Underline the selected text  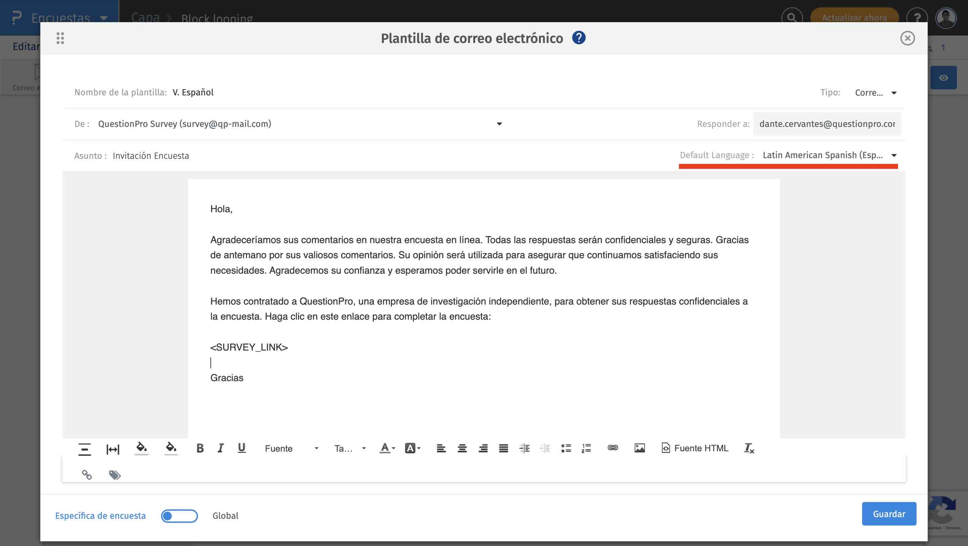pyautogui.click(x=241, y=448)
